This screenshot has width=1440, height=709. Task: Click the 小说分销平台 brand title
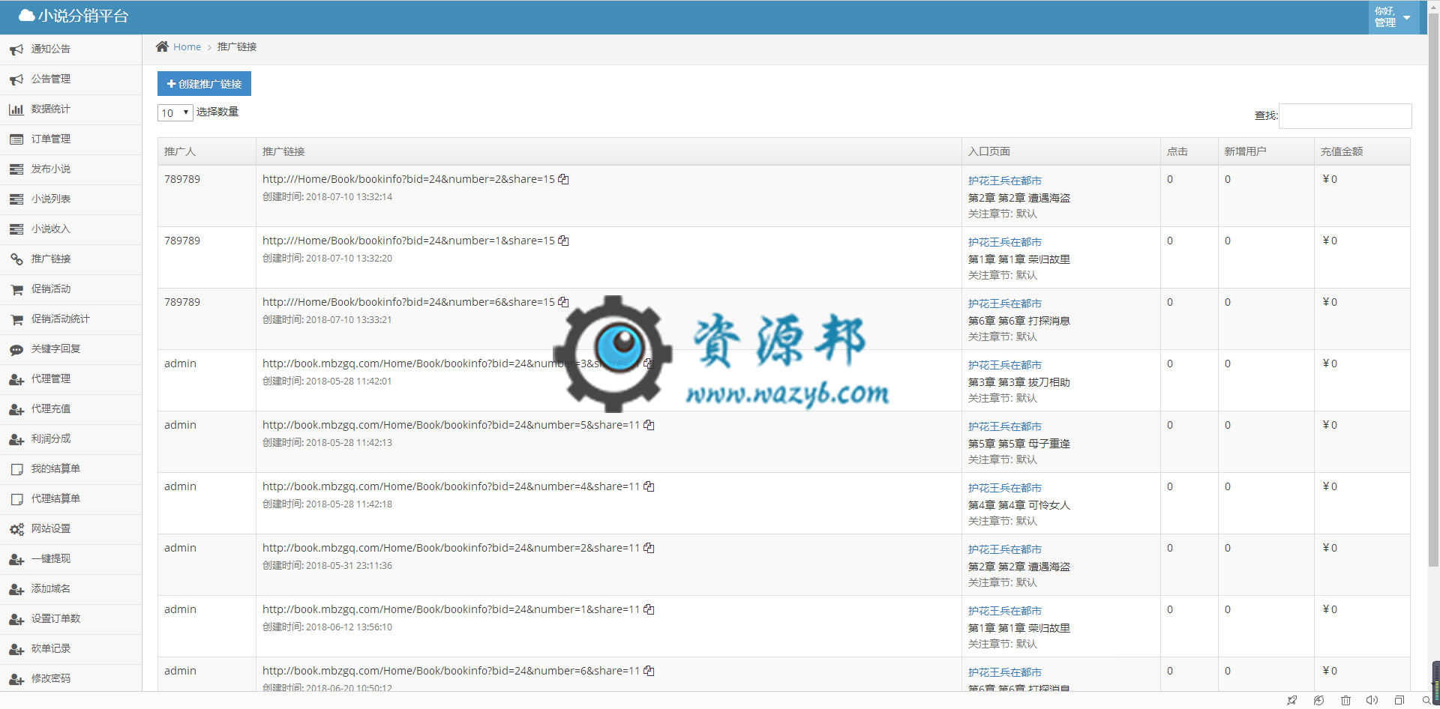point(73,16)
